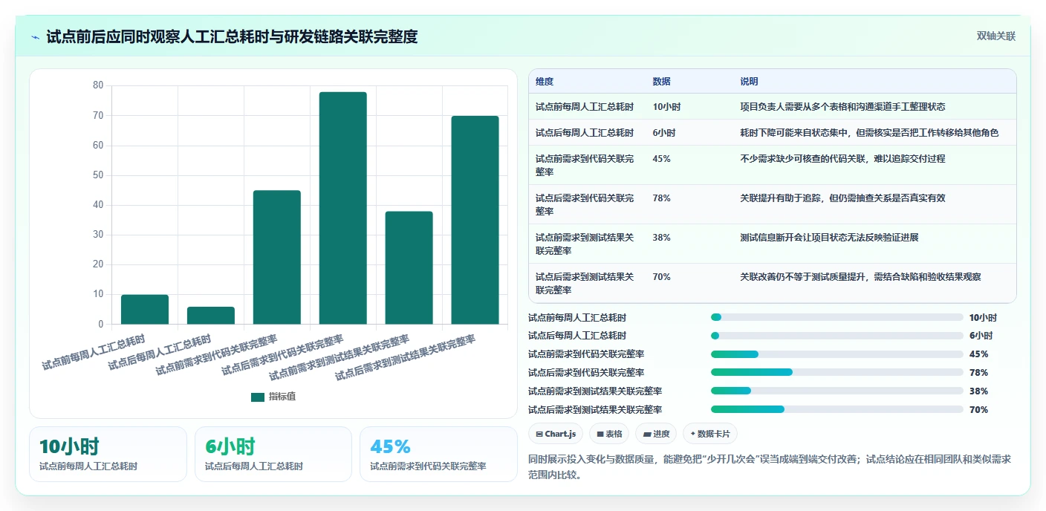Click the chart bar for 试点前需求到测试结果关联完整率
Screen dimensions: 1046x511
point(409,267)
